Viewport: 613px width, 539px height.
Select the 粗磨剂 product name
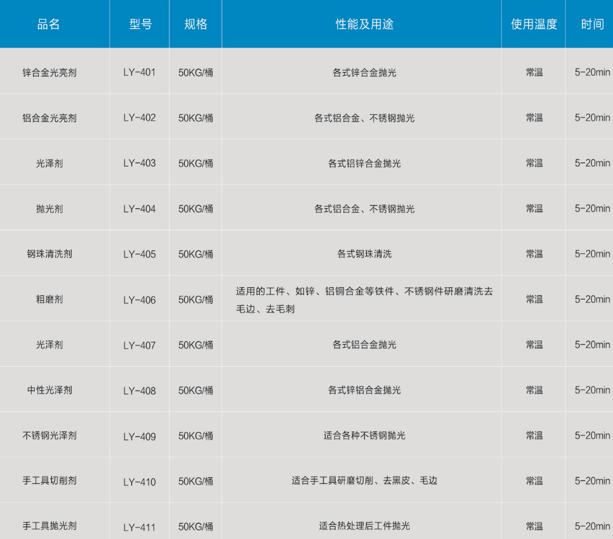[49, 299]
